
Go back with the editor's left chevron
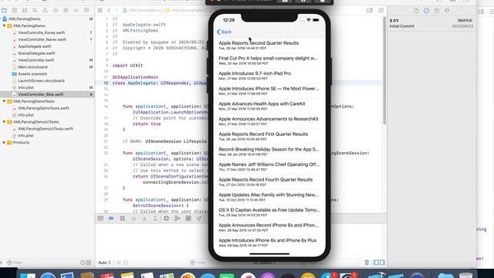[109, 10]
